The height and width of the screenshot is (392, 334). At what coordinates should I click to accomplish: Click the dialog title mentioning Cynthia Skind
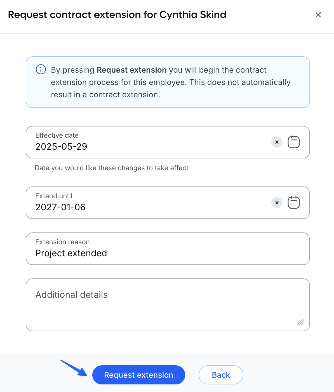117,15
